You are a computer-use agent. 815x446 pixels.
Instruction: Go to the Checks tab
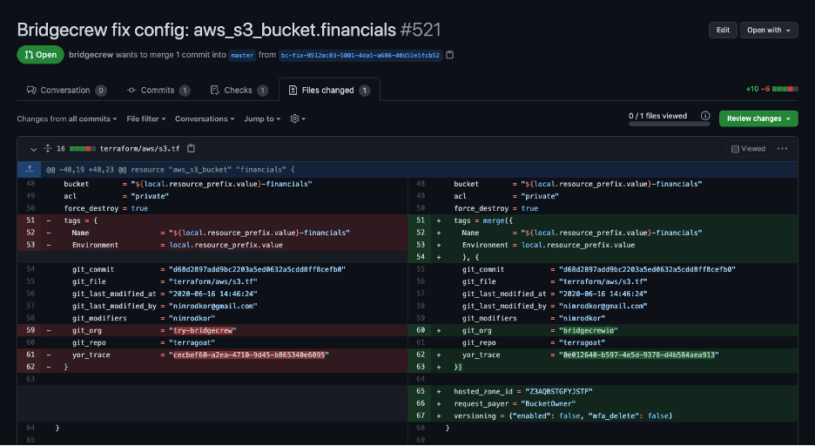[x=239, y=91]
